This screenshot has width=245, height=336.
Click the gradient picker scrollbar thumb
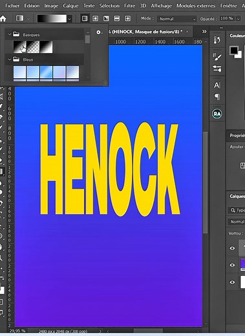coord(87,39)
